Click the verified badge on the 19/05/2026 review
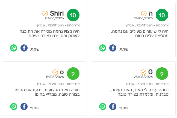This screenshot has height=118, width=177. (x=55, y=72)
